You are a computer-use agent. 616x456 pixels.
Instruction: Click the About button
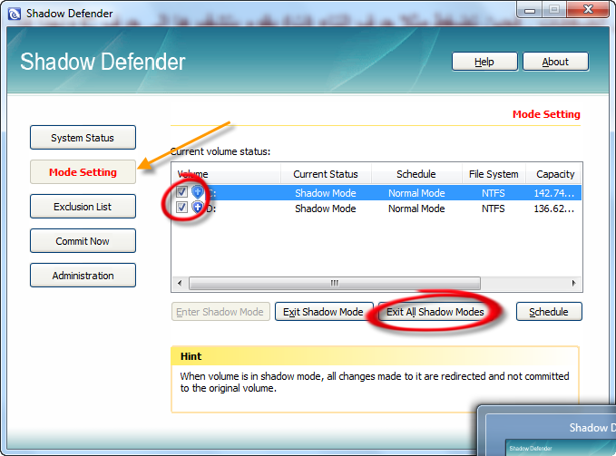click(x=555, y=62)
